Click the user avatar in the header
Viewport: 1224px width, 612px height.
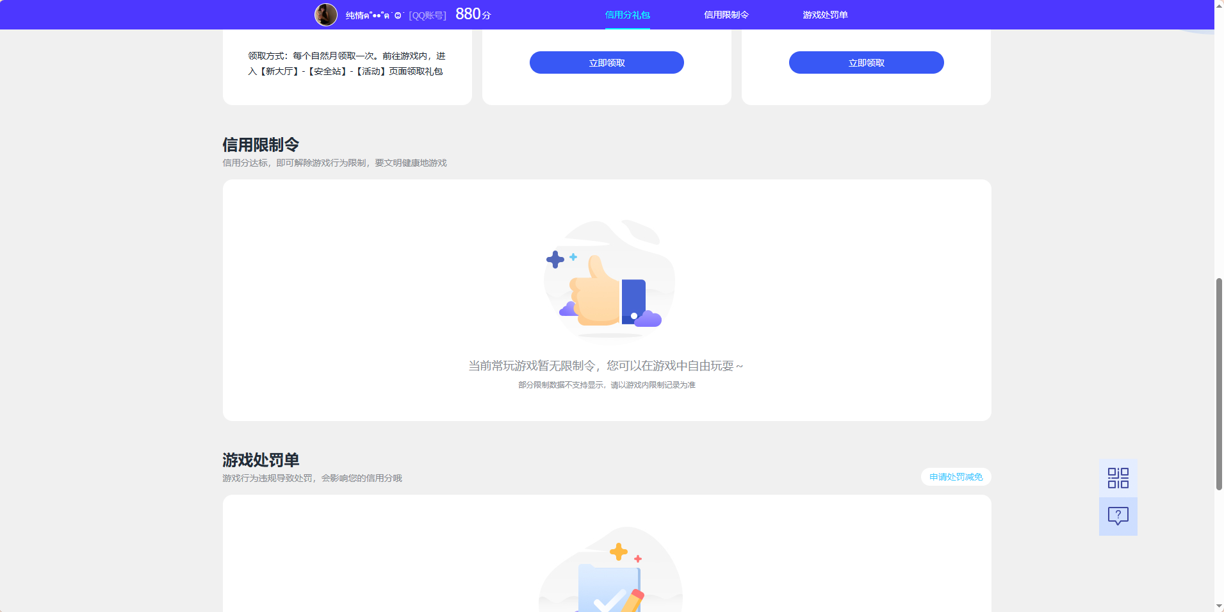coord(327,14)
